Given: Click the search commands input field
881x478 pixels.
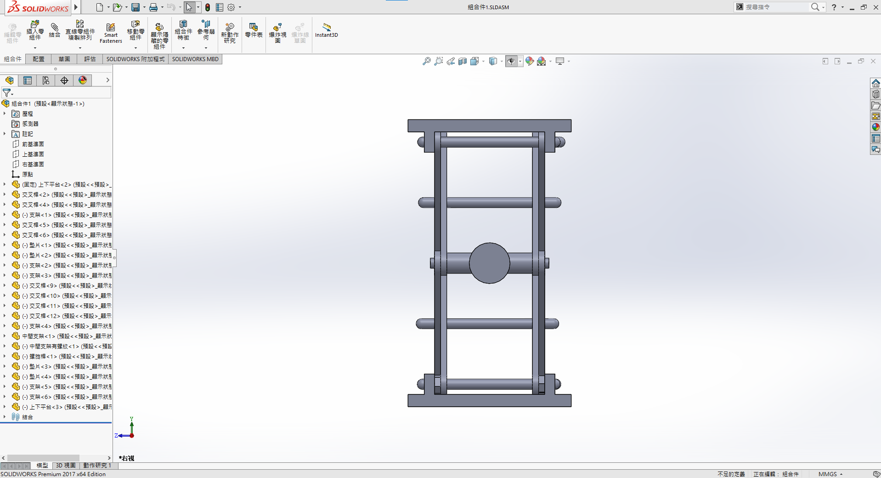Looking at the screenshot, I should pos(775,7).
